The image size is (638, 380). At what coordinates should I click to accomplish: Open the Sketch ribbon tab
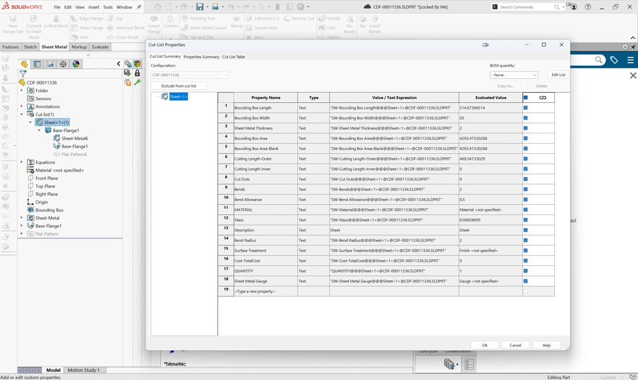coord(30,46)
